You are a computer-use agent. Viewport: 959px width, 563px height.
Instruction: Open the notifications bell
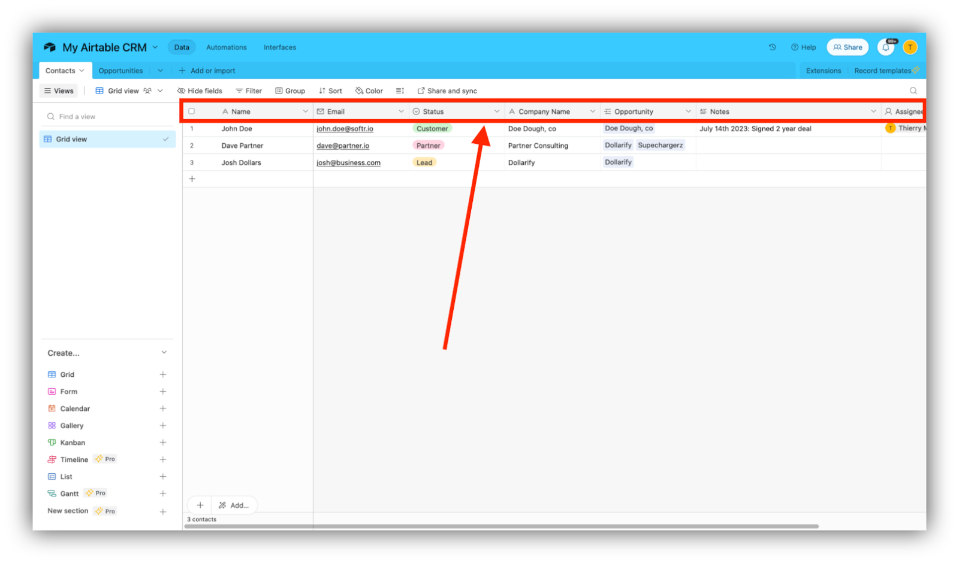click(886, 47)
